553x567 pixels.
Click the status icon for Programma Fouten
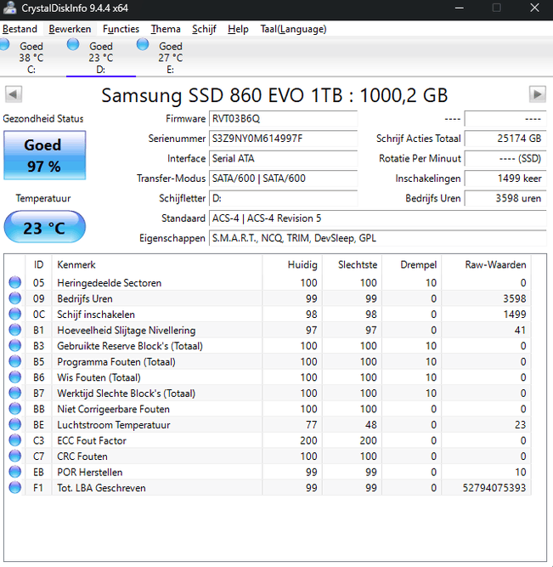click(14, 361)
